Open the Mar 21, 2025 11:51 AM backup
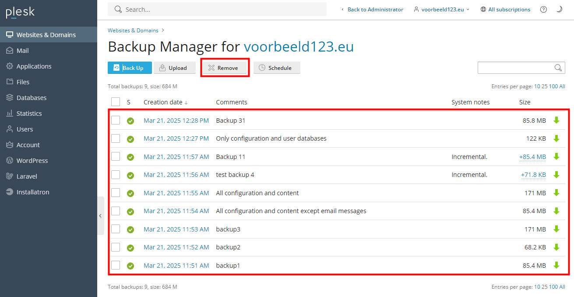 [x=176, y=265]
